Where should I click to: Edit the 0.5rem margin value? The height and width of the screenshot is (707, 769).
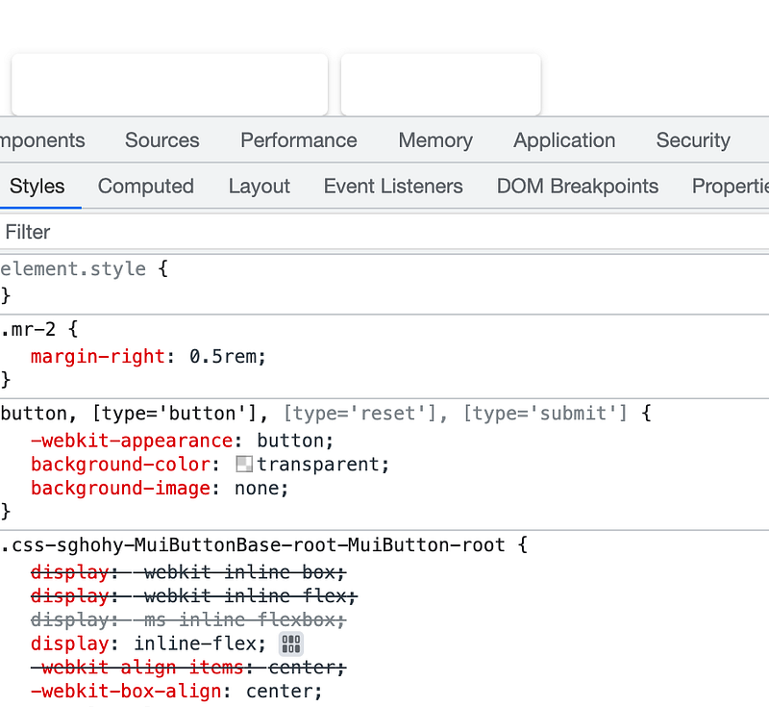[222, 357]
